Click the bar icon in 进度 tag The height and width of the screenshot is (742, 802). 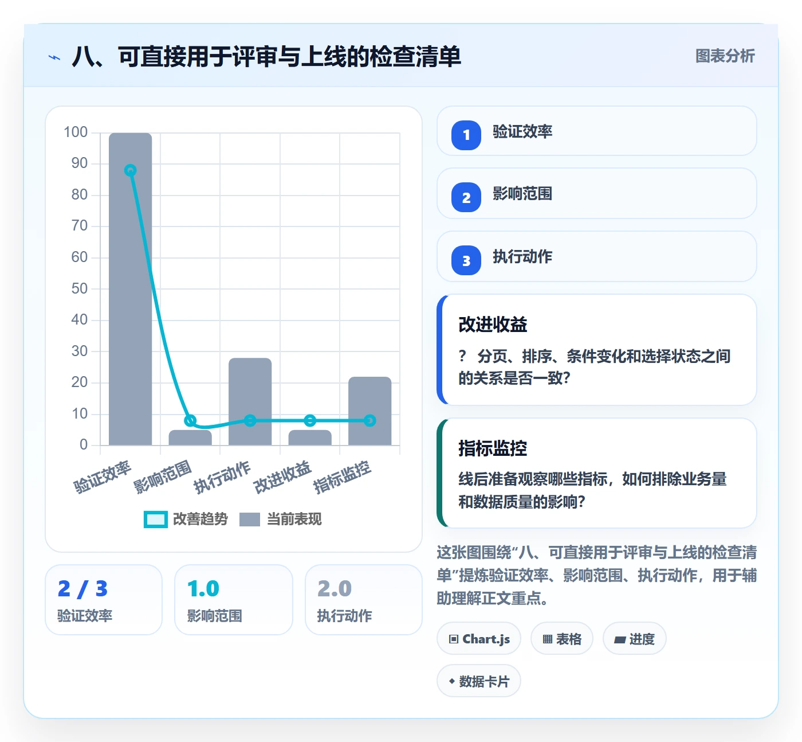click(620, 640)
